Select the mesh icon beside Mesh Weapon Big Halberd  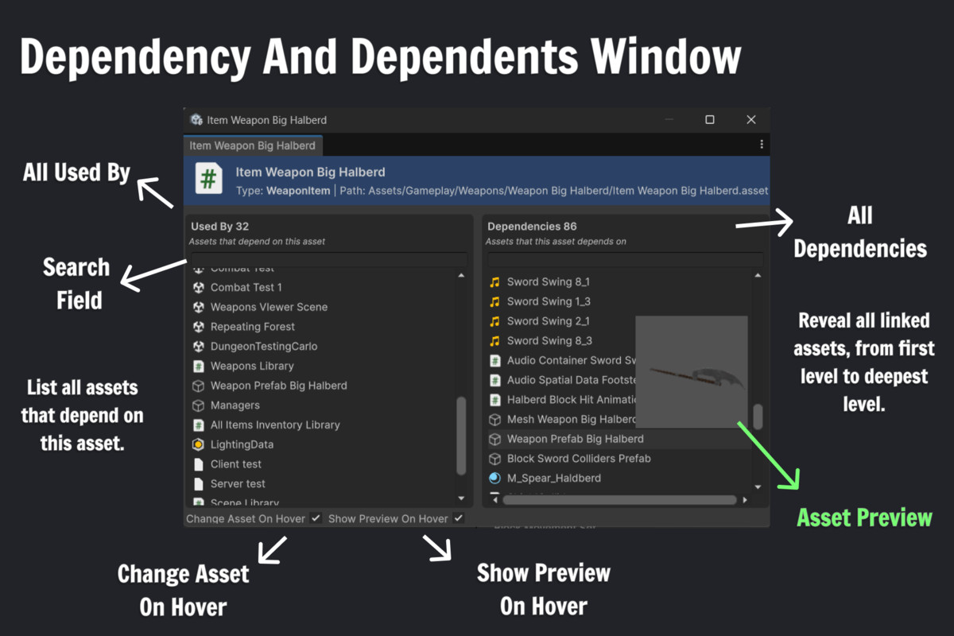click(494, 419)
